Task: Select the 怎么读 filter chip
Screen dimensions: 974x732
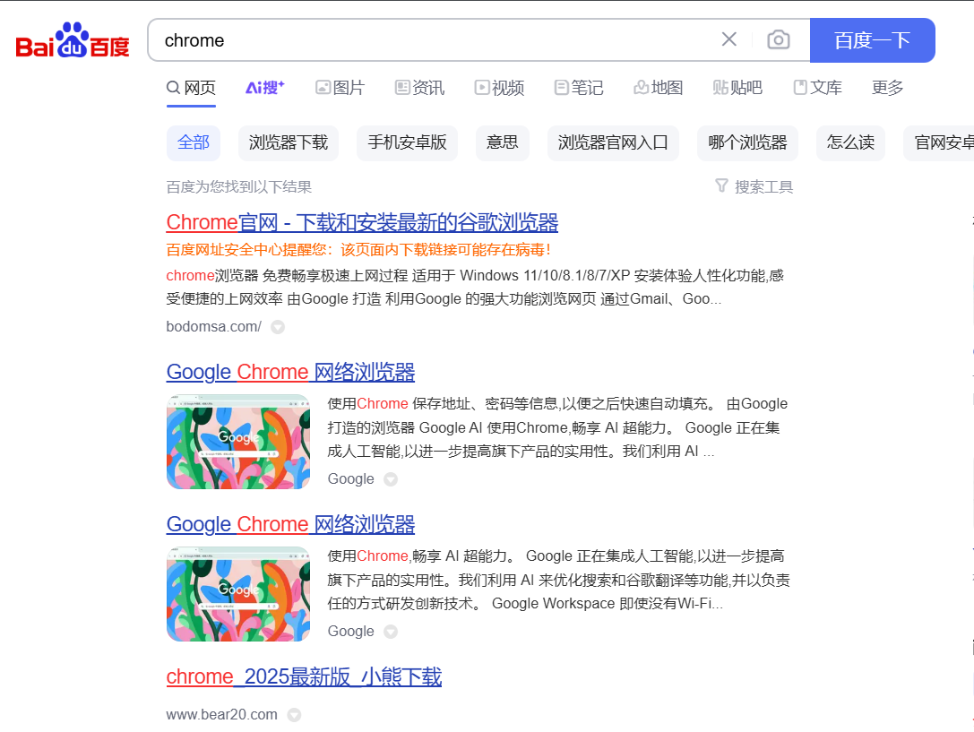Action: click(x=850, y=142)
